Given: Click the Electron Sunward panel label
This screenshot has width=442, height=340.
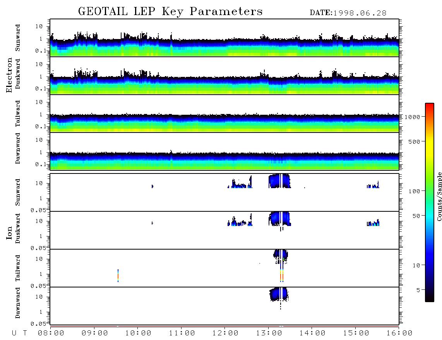Looking at the screenshot, I should [18, 38].
